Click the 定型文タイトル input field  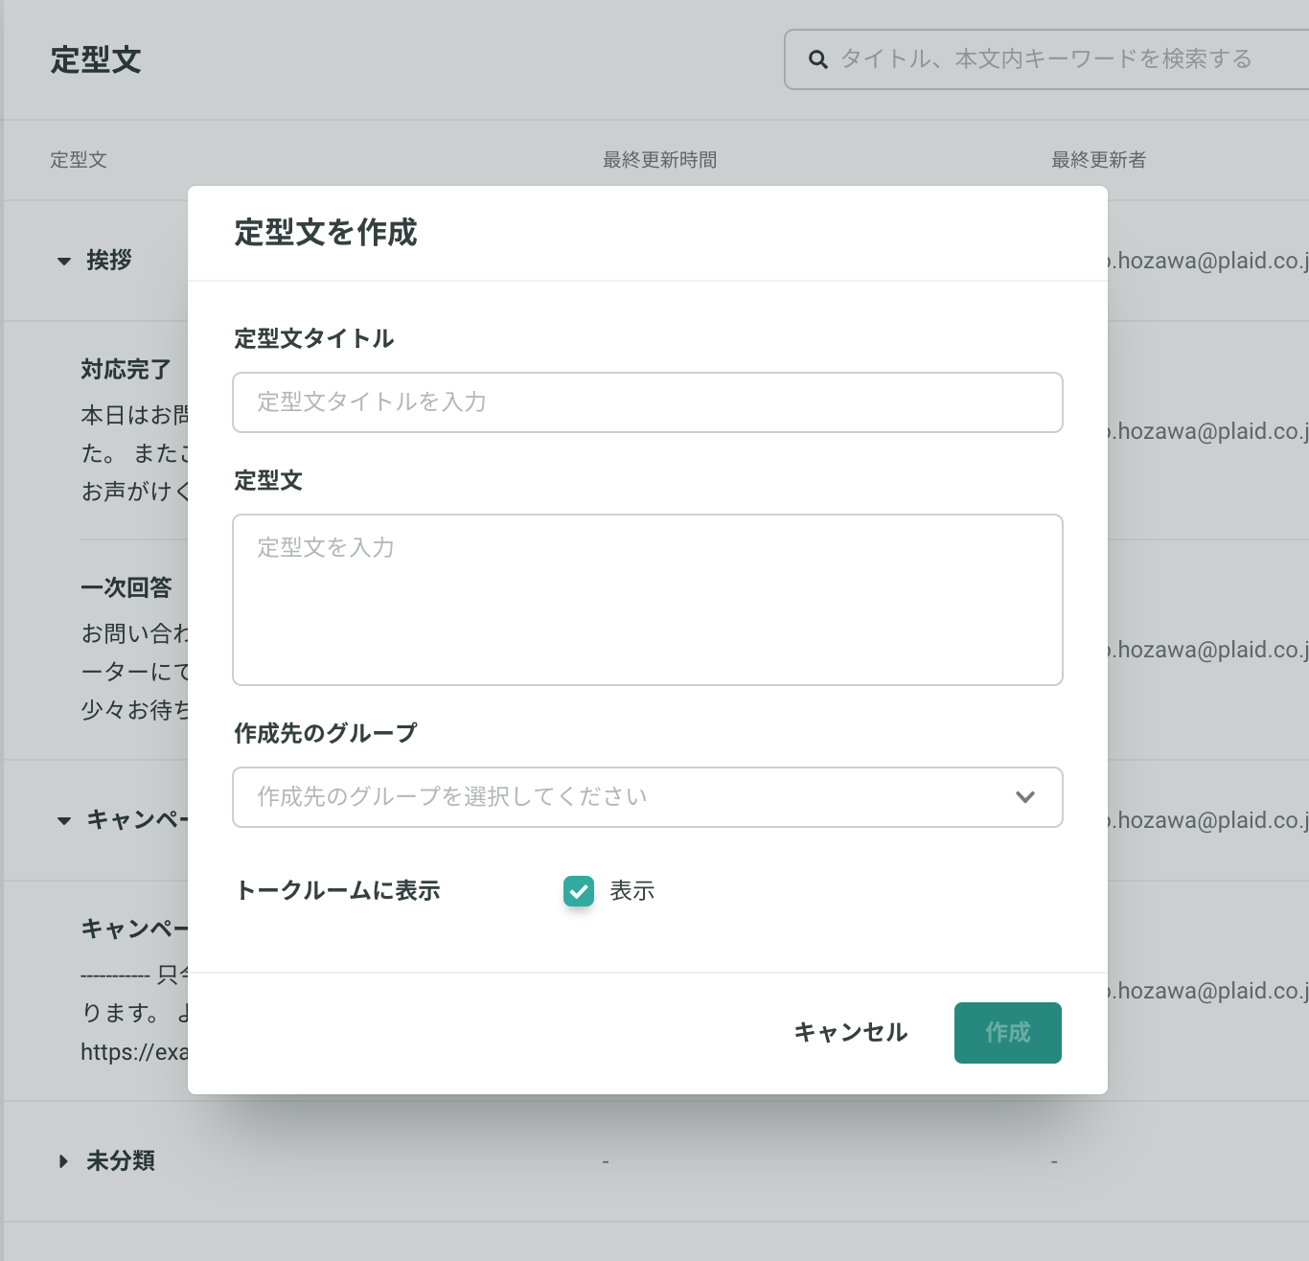click(x=648, y=402)
